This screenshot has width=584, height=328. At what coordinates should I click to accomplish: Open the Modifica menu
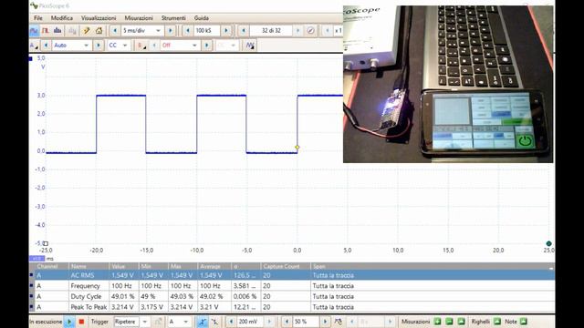point(62,18)
